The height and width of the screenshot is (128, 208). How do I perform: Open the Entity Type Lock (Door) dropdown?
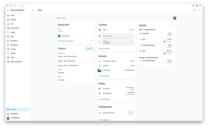click(x=118, y=42)
